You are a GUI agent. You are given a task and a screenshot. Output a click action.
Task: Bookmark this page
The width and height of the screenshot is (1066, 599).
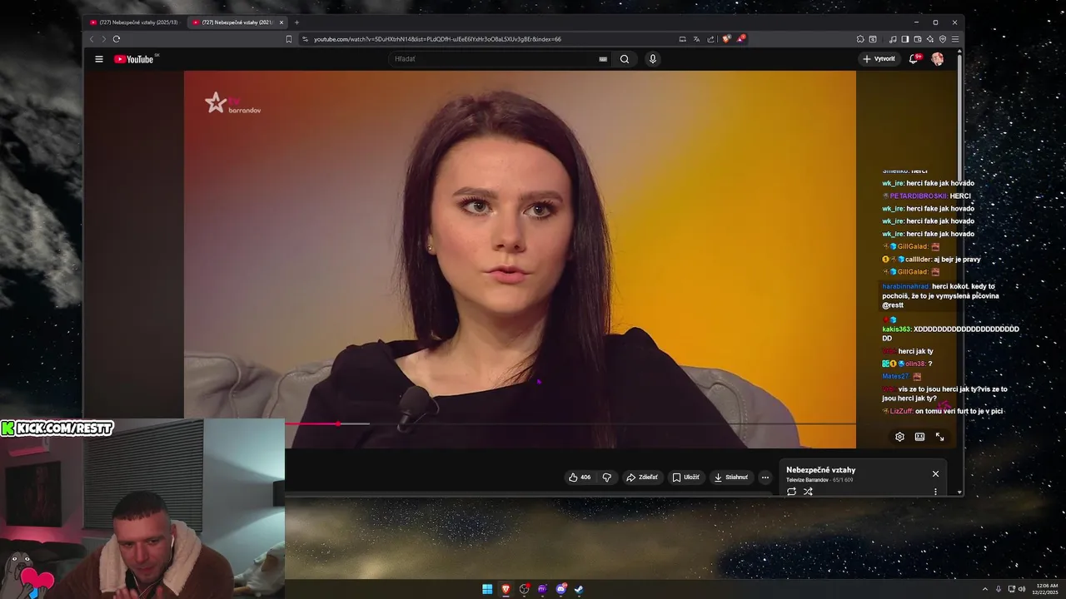tap(289, 39)
